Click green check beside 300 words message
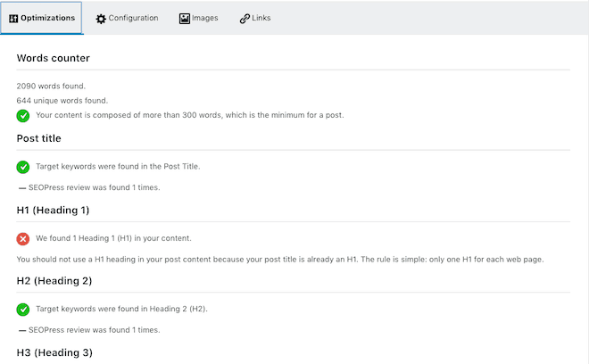This screenshot has width=589, height=364. [x=23, y=116]
